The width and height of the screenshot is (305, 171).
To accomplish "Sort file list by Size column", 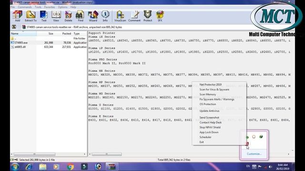I will [x=46, y=34].
